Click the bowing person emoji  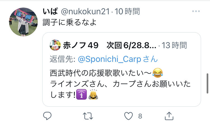(x=93, y=94)
